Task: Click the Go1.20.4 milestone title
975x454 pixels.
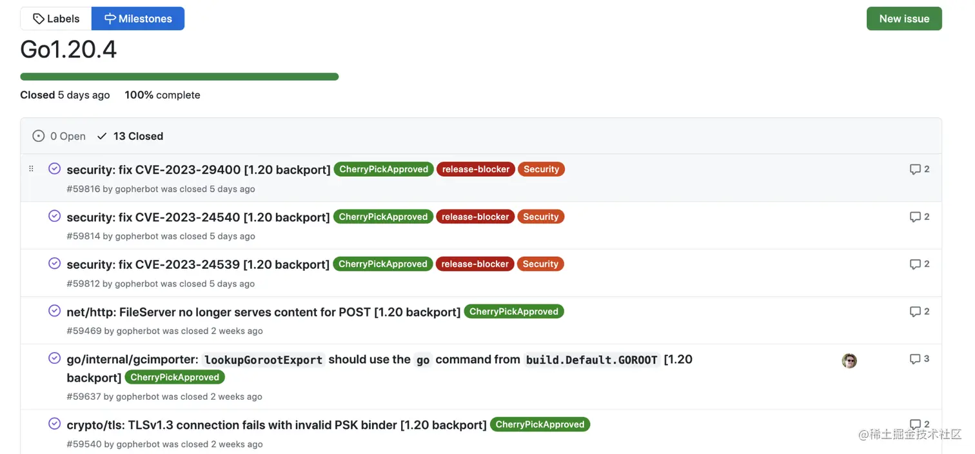Action: point(68,50)
